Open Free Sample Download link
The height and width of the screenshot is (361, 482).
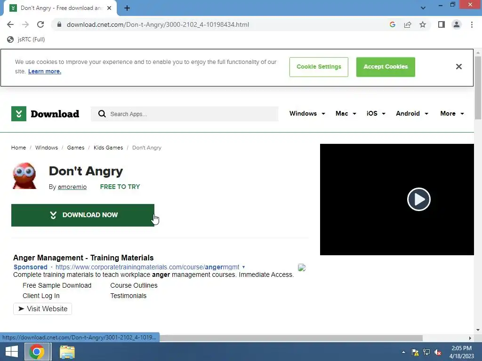coord(57,285)
